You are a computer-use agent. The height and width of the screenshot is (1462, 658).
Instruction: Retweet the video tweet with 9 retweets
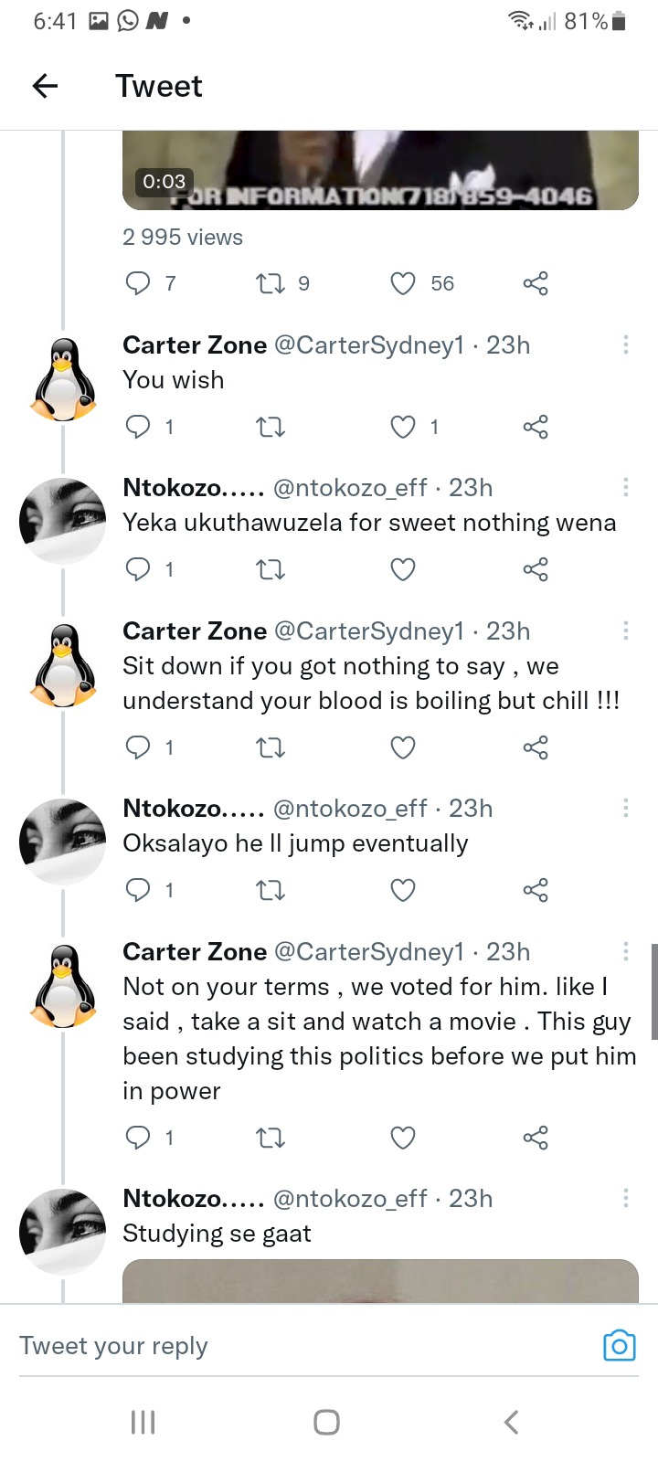pyautogui.click(x=271, y=283)
